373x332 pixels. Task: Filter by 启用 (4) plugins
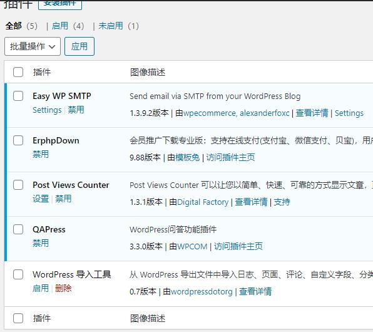pos(68,26)
